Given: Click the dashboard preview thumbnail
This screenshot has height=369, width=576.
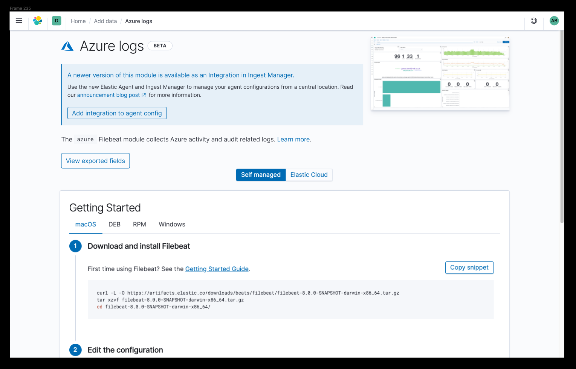Looking at the screenshot, I should (x=440, y=74).
